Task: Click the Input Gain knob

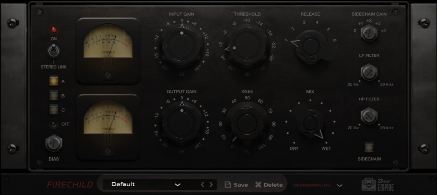Action: (182, 45)
